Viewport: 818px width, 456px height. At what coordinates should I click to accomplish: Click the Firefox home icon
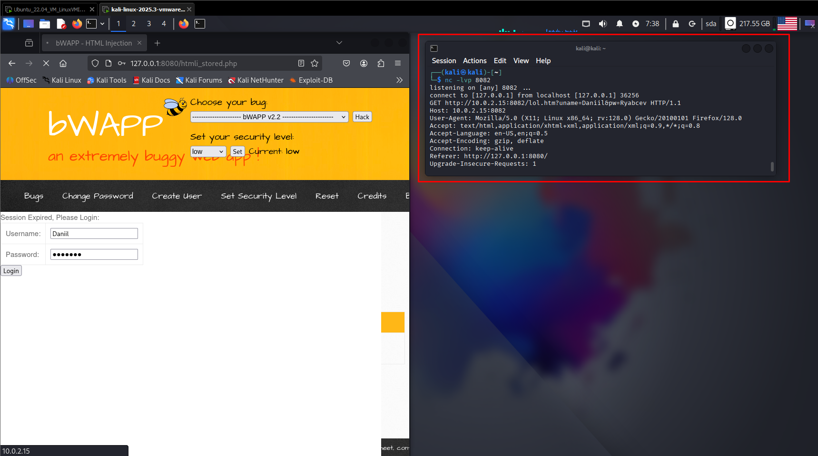(x=63, y=63)
